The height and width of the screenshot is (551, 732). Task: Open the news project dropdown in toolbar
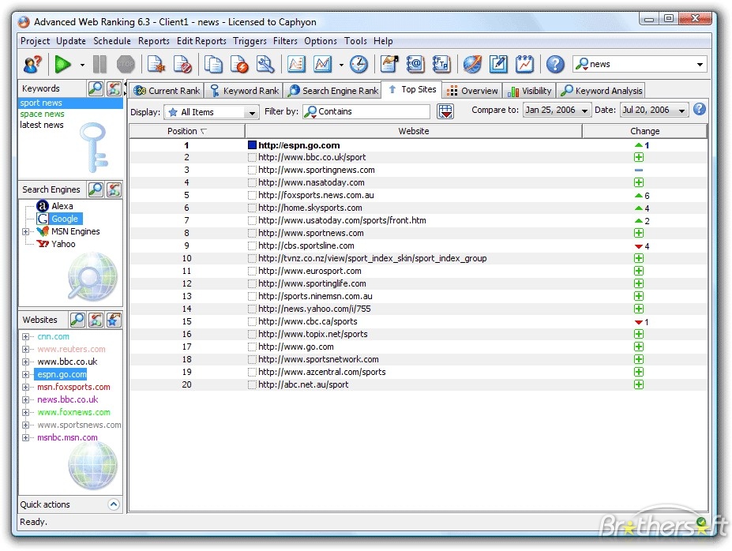[700, 65]
